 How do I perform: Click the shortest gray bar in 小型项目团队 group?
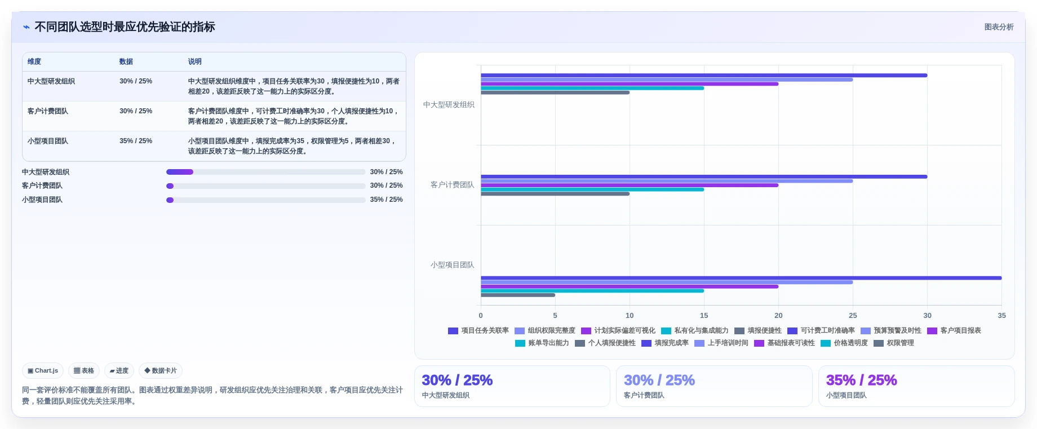(518, 295)
